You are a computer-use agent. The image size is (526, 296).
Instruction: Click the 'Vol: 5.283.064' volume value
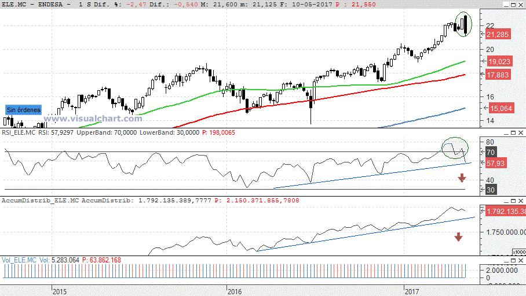(x=59, y=260)
